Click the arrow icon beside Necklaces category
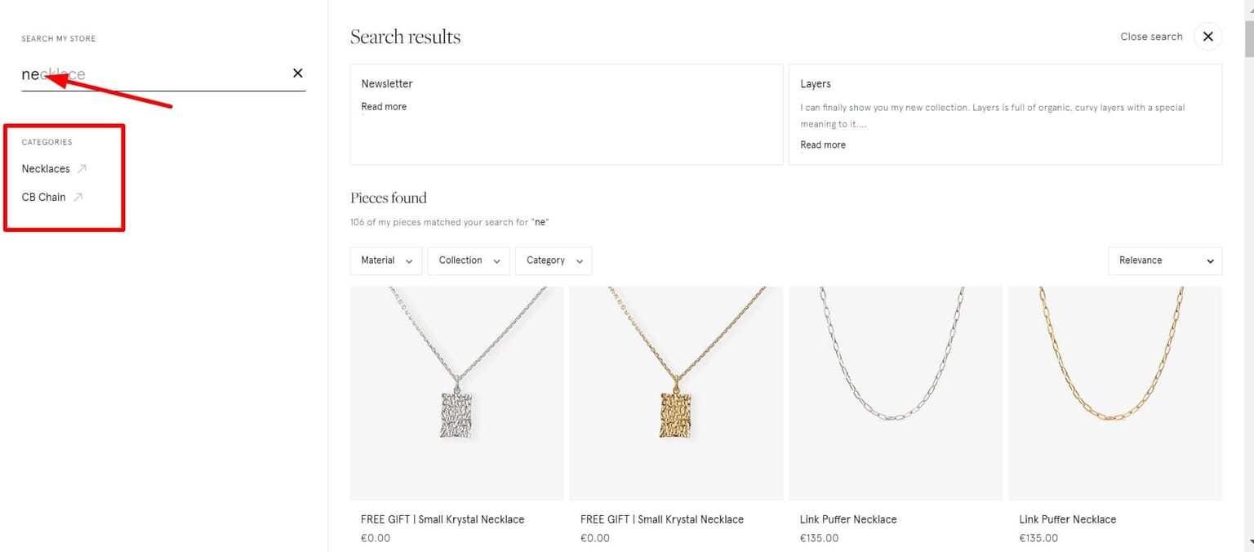The width and height of the screenshot is (1254, 552). pyautogui.click(x=82, y=169)
